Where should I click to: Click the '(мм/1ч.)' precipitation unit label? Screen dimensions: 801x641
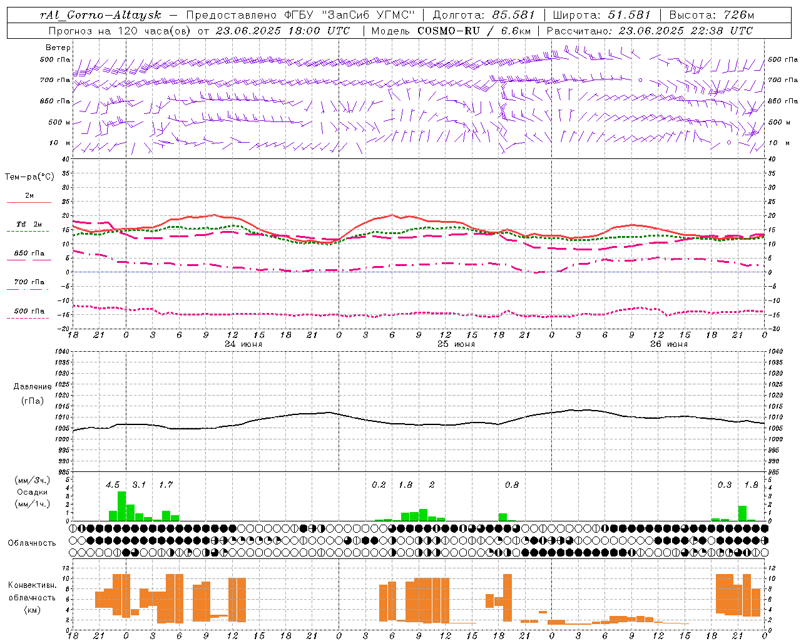[33, 504]
